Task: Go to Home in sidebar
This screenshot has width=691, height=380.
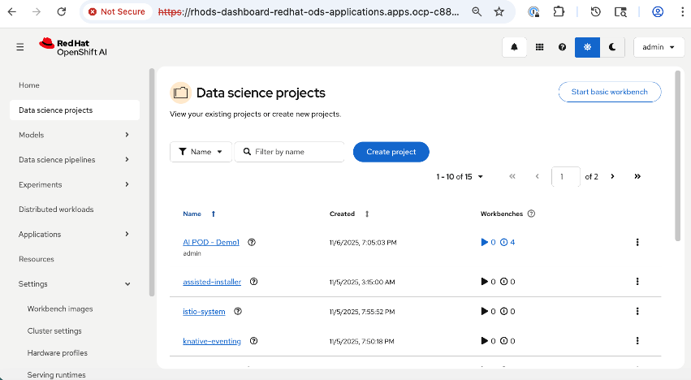Action: (x=29, y=85)
